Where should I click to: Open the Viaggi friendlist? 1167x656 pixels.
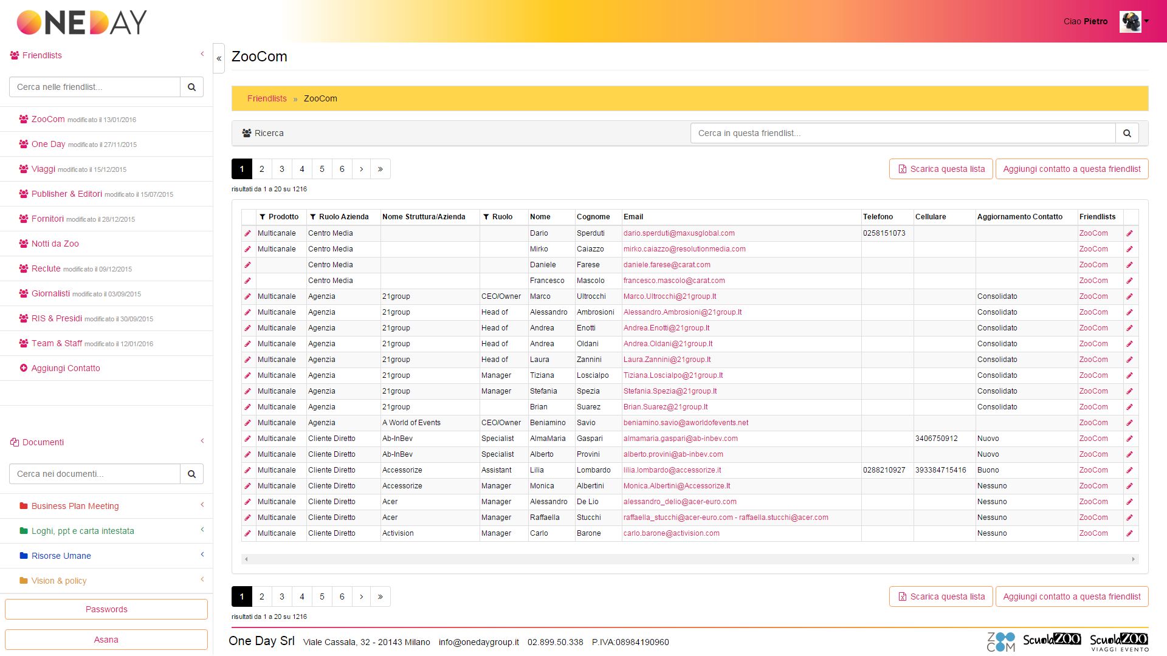43,169
